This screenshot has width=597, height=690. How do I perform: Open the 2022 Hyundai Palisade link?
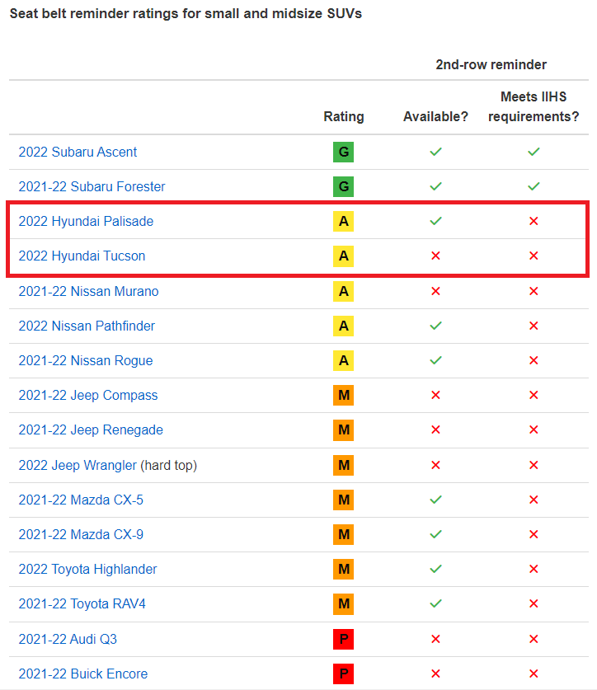(86, 221)
